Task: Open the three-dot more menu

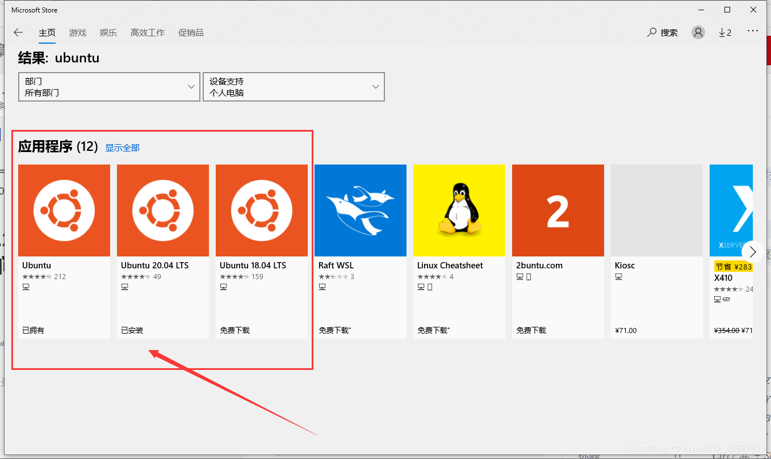Action: 753,31
